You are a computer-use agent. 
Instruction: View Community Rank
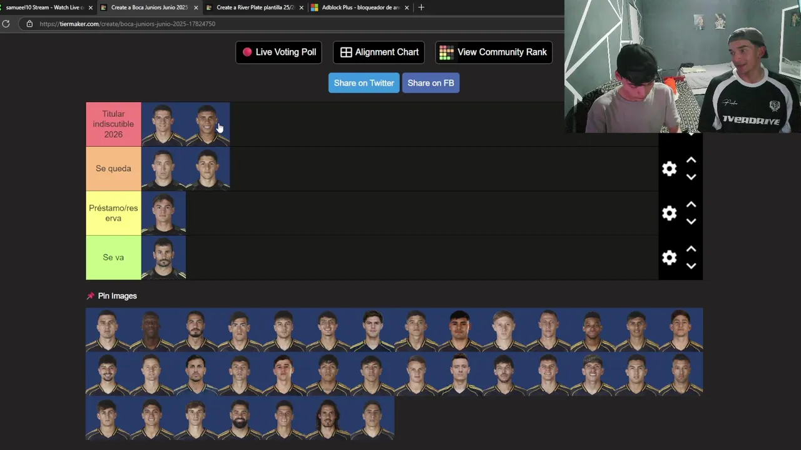tap(494, 52)
